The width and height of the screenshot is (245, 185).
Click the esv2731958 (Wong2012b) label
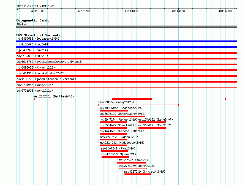[35, 91]
